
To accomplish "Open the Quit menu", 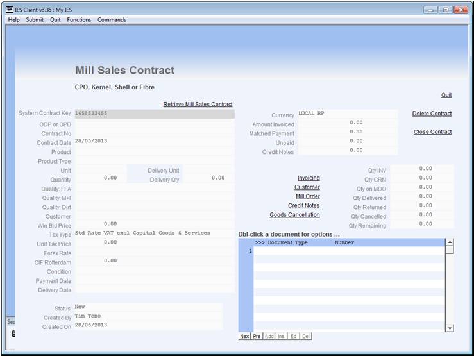I will [x=55, y=20].
